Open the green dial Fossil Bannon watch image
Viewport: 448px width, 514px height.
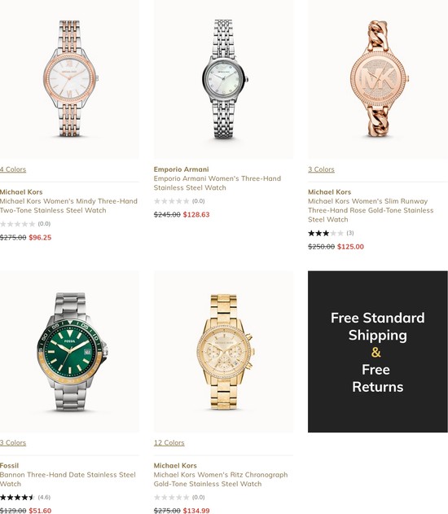coord(69,351)
